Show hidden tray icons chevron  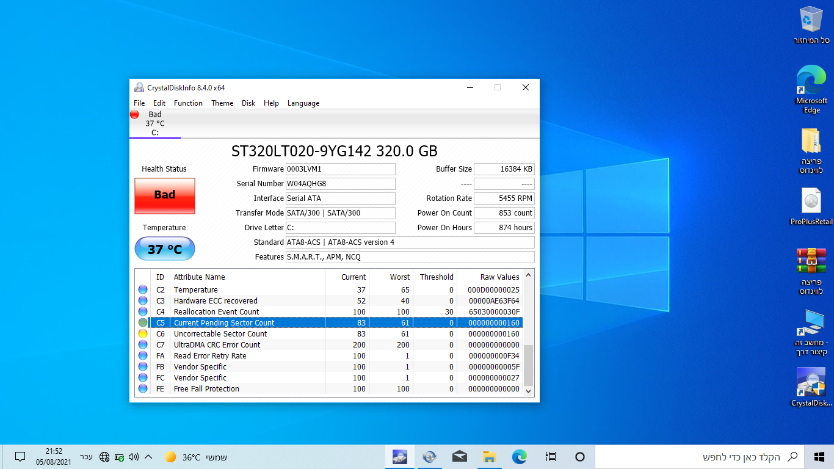(148, 457)
